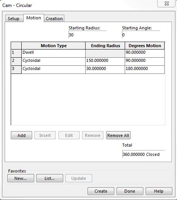Click the Create button
This screenshot has width=177, height=200.
[101, 191]
